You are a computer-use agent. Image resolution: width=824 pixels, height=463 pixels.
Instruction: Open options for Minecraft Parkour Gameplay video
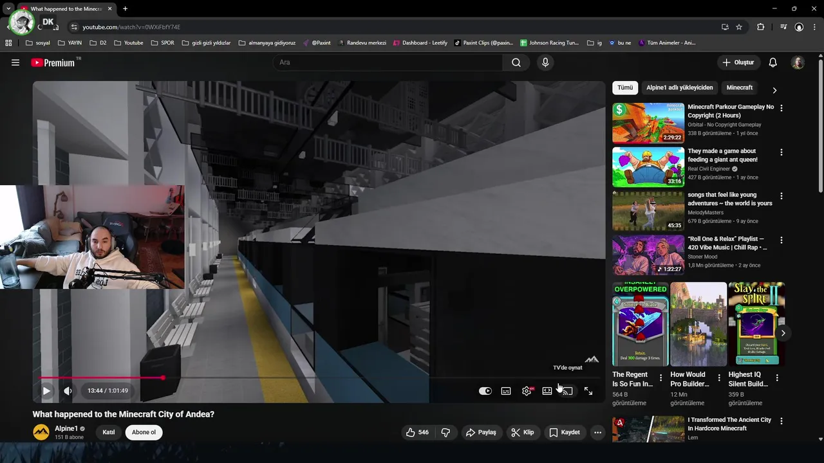click(x=782, y=108)
